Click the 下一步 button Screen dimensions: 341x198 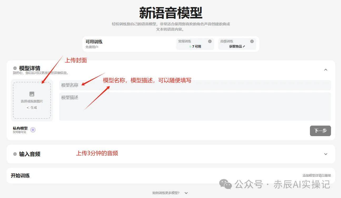click(320, 131)
